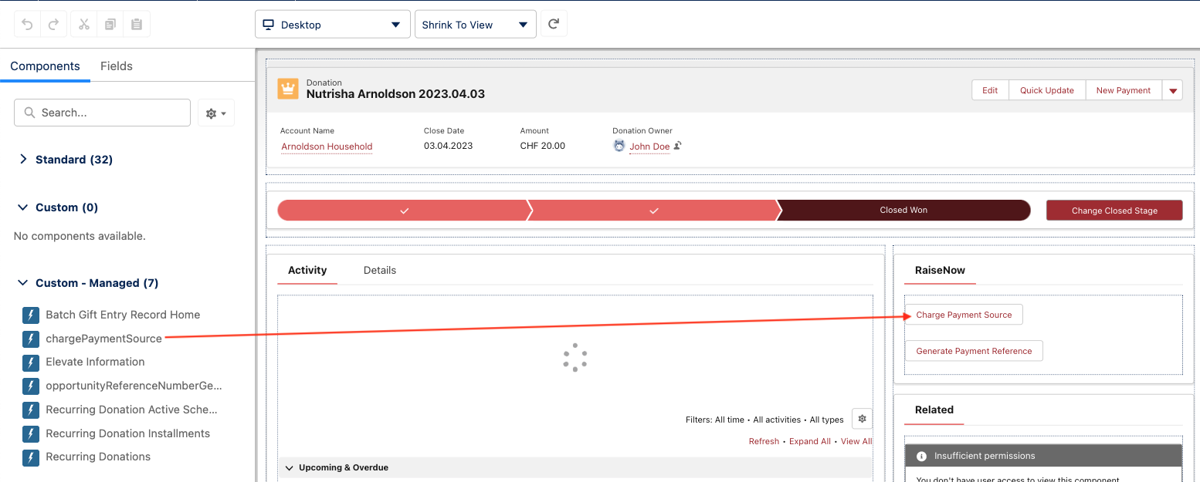Click the second completed stage checkmark
Image resolution: width=1200 pixels, height=482 pixels.
[x=654, y=211]
